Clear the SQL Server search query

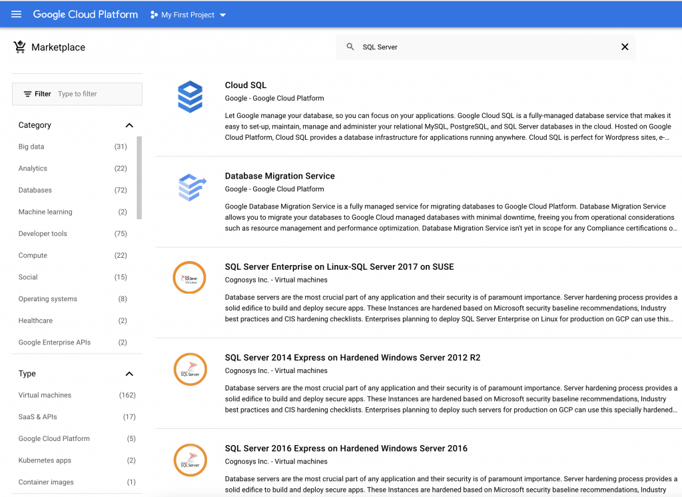point(625,47)
